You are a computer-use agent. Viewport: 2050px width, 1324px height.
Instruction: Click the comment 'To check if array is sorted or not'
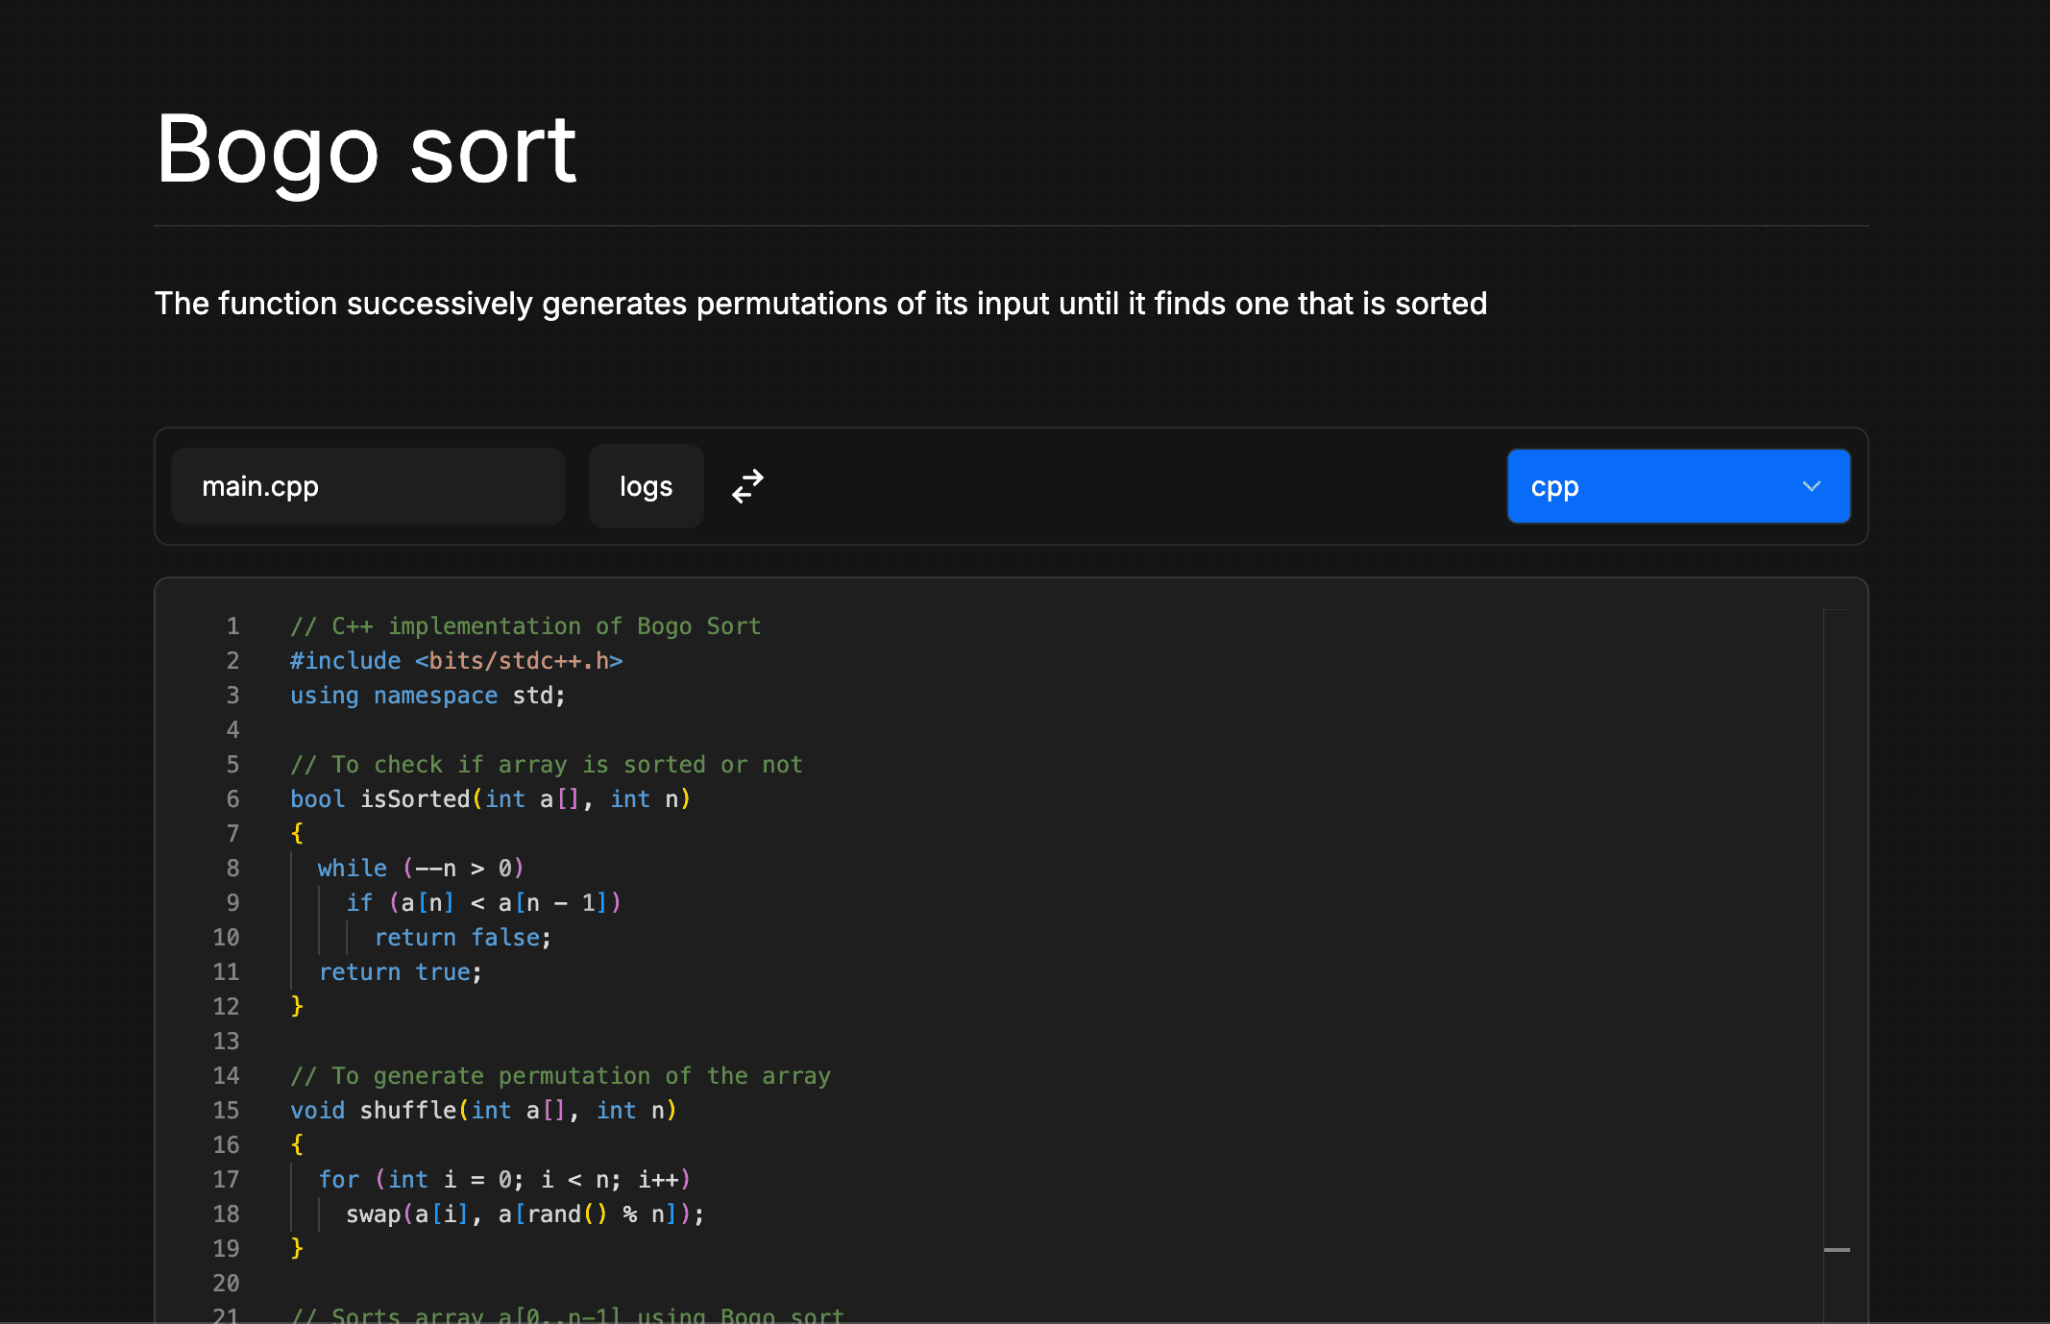(x=547, y=765)
